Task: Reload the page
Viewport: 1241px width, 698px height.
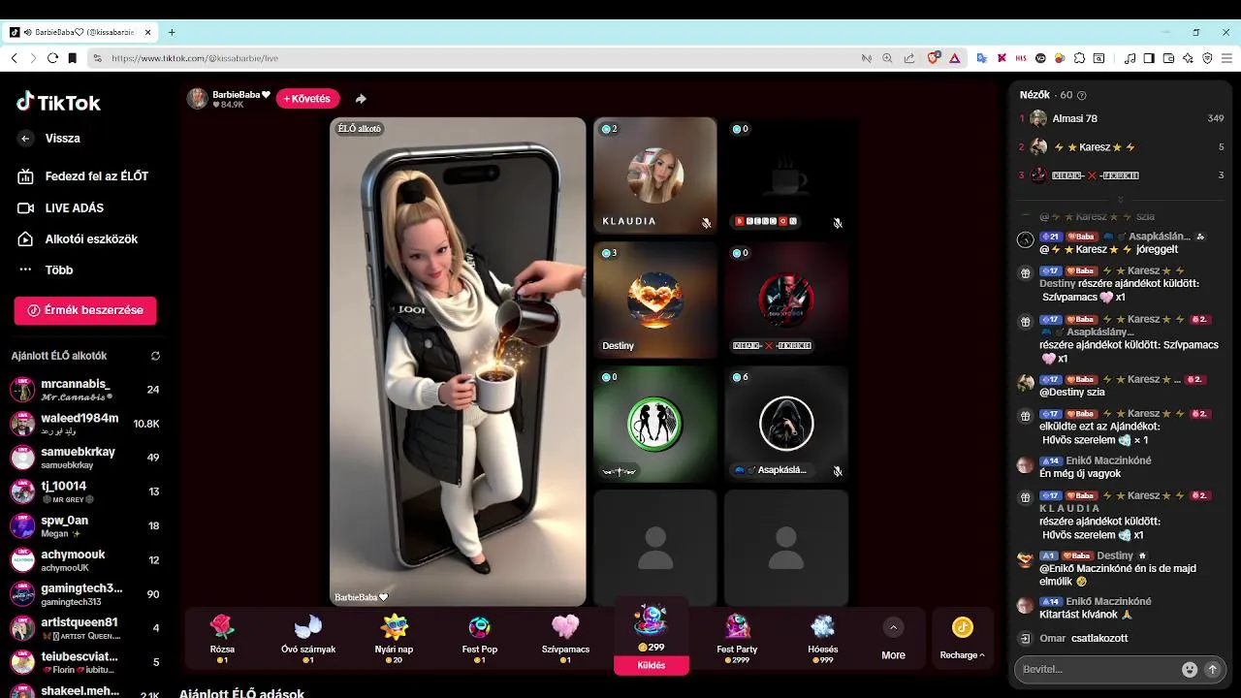Action: (52, 58)
